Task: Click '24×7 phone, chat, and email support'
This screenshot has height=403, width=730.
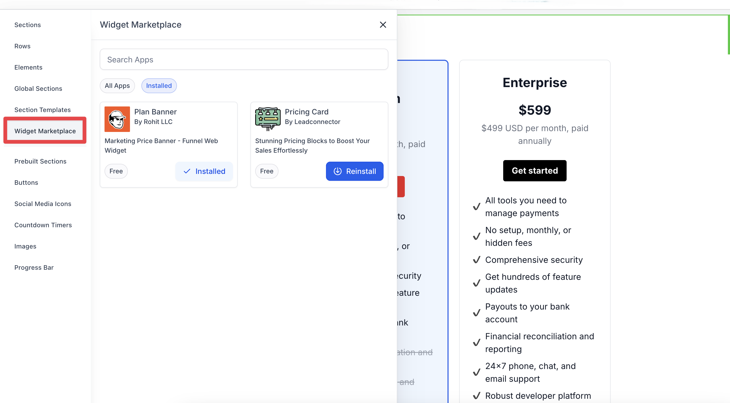Action: [530, 372]
